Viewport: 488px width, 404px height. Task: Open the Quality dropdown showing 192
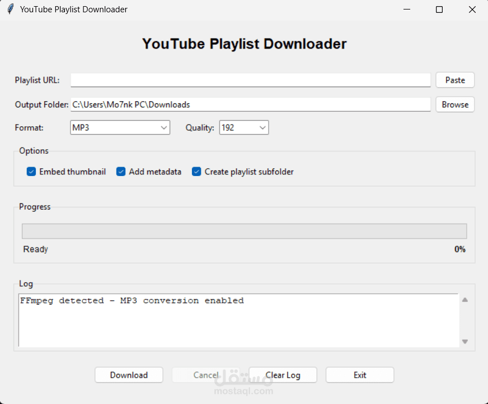[x=243, y=127]
